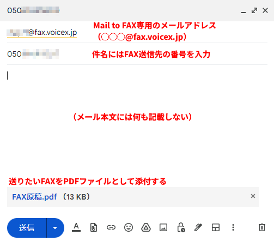Remove the FAX原稿.pdf attachment
The image size is (274, 241).
pos(253,196)
